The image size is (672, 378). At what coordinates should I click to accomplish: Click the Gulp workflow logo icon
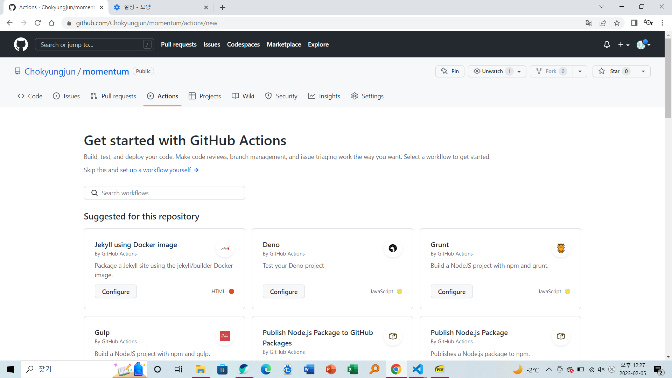click(225, 336)
